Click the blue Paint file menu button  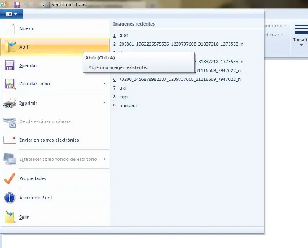(x=12, y=14)
